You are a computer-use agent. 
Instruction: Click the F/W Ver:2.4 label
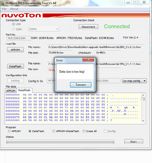click(x=130, y=38)
